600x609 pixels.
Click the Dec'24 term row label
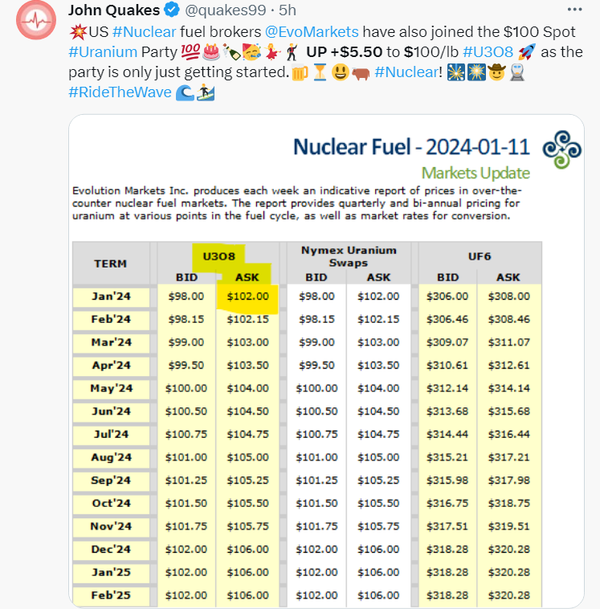(x=111, y=551)
